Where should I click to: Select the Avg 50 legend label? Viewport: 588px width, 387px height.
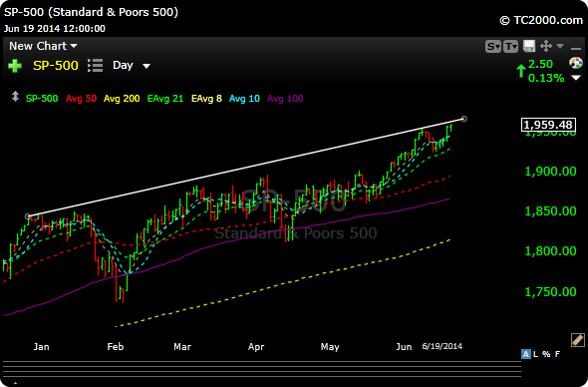point(81,99)
